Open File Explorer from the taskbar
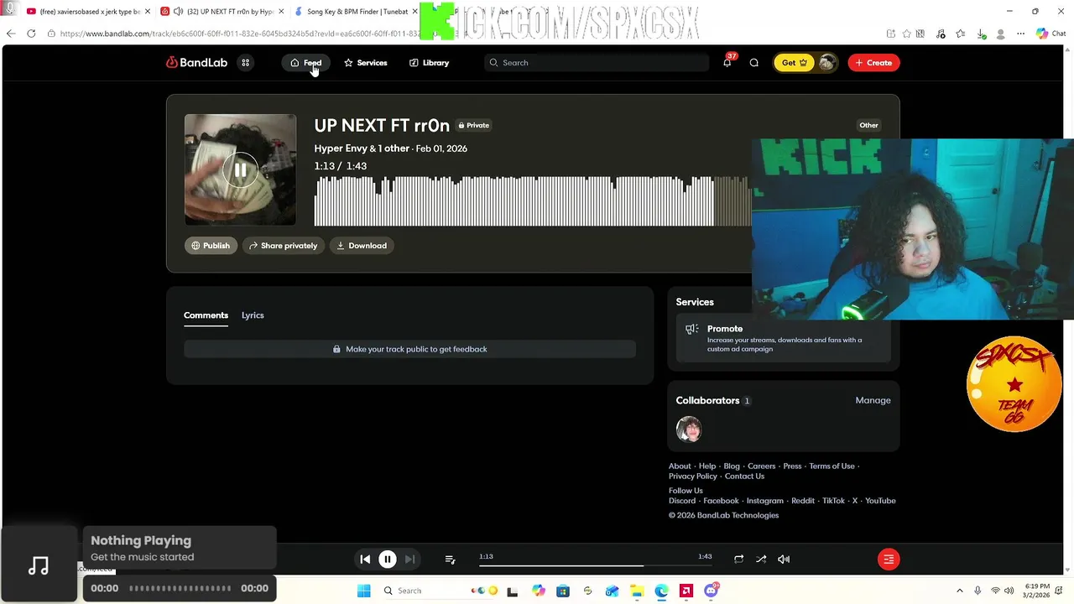 point(637,591)
